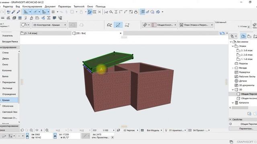The image size is (257, 144).
Task: Choose the highlighted rectangle construction method
Action: [118, 25]
